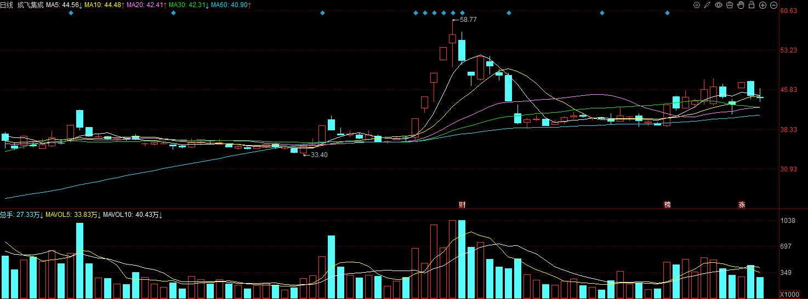Open the toolbox briefcase icon
Screen dimensions: 808x299
pos(730,5)
